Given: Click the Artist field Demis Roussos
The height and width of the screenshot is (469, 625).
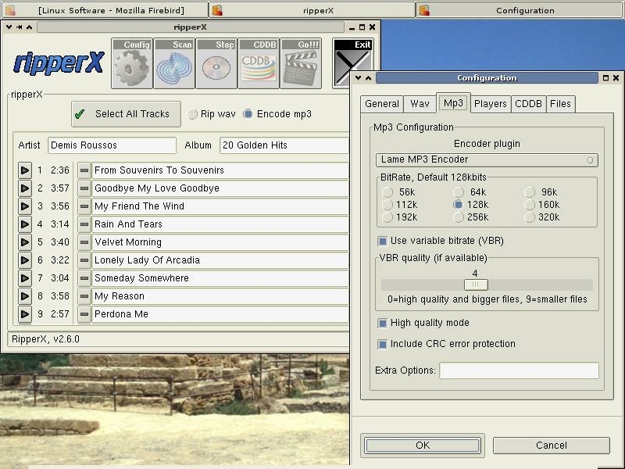Looking at the screenshot, I should coord(112,145).
